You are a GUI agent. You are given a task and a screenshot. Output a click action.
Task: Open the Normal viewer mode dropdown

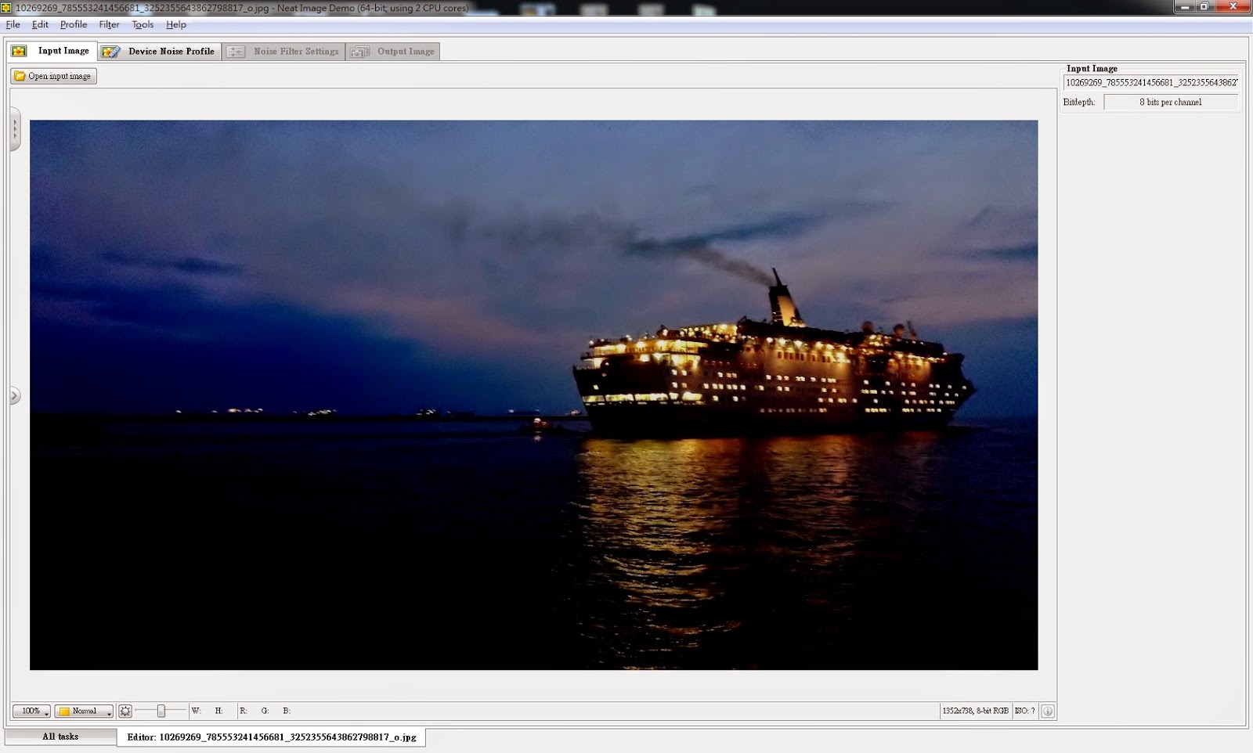click(x=84, y=711)
